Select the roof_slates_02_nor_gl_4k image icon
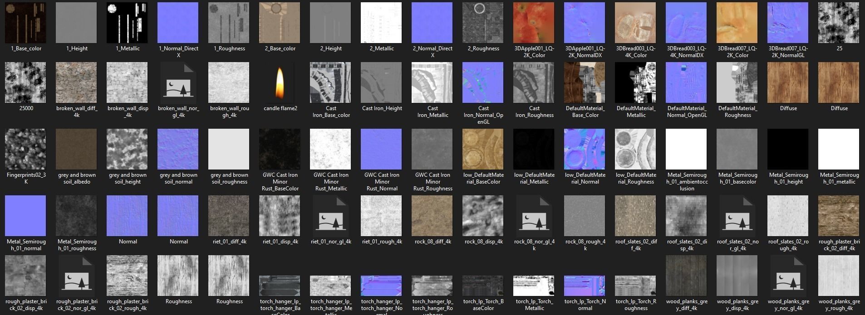The height and width of the screenshot is (315, 865). click(x=737, y=216)
